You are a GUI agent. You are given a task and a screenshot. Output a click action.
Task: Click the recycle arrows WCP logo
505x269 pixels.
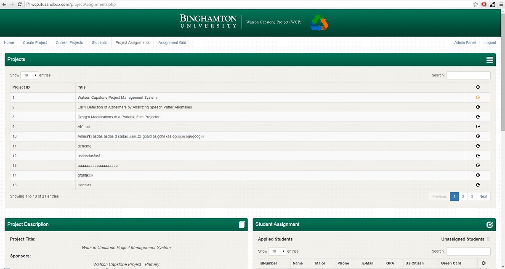point(319,23)
